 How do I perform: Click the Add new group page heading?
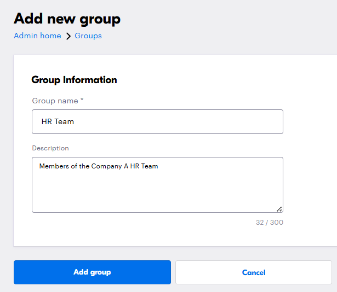point(67,19)
